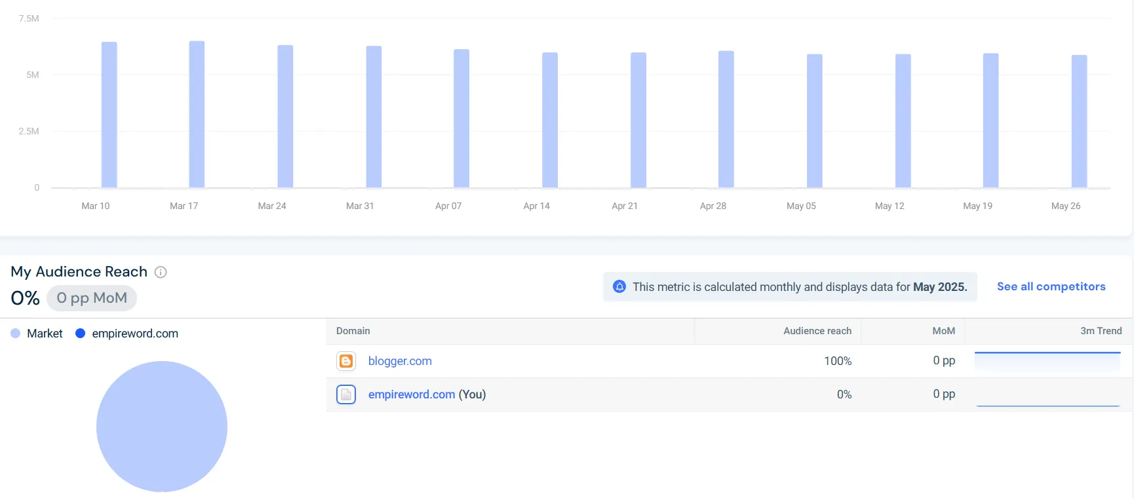Image resolution: width=1134 pixels, height=498 pixels.
Task: Sort by the MoM column header
Action: pos(943,331)
